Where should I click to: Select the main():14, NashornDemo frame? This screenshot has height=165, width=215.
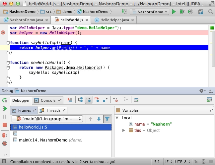pos(61,140)
